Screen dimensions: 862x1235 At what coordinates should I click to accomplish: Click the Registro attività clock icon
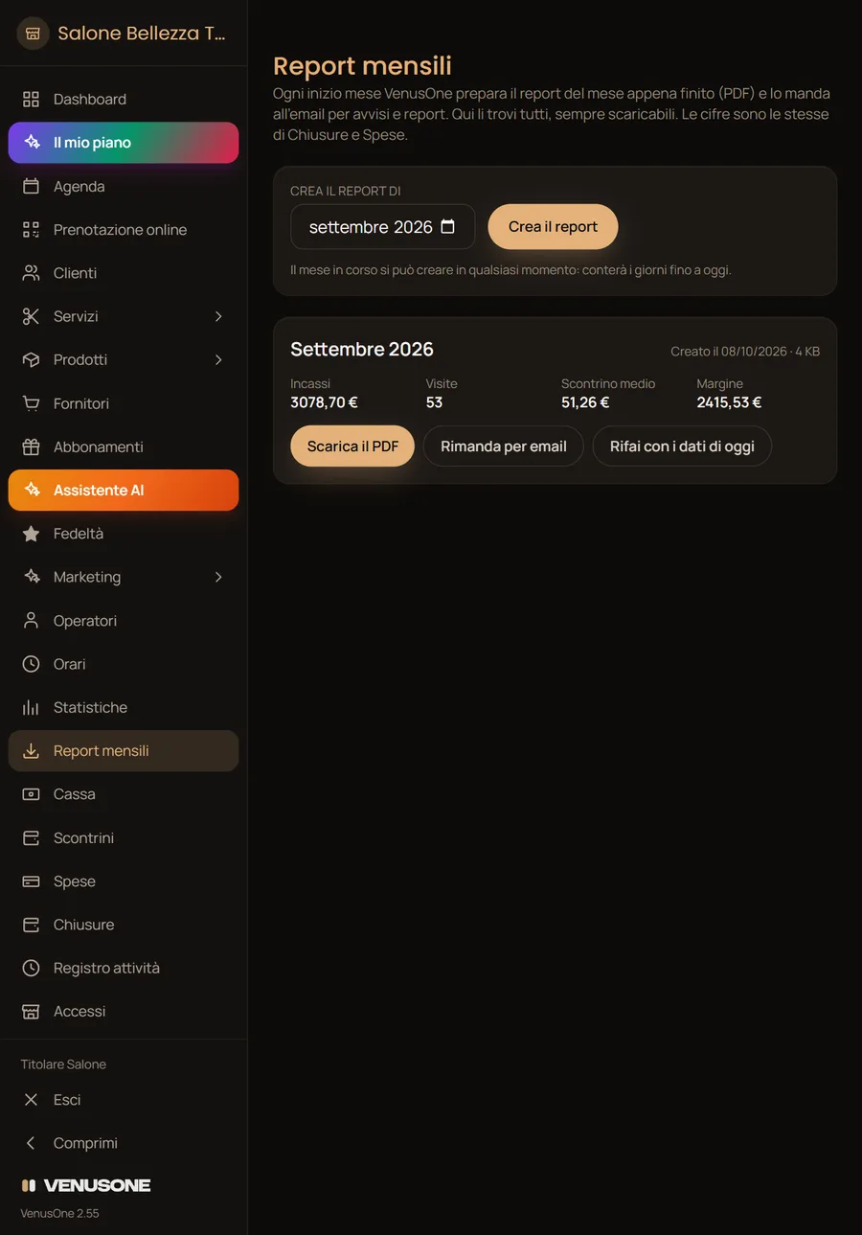pyautogui.click(x=31, y=969)
